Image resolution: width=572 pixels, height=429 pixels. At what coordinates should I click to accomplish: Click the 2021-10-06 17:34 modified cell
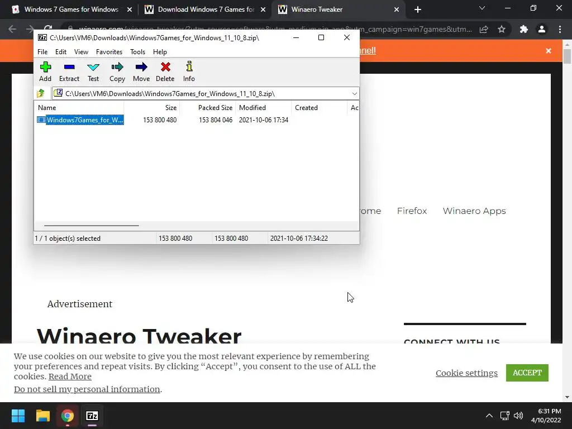pos(264,120)
